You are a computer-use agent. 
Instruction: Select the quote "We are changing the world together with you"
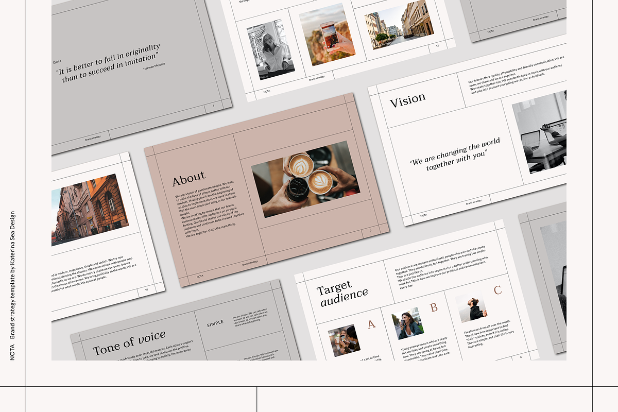coord(455,154)
